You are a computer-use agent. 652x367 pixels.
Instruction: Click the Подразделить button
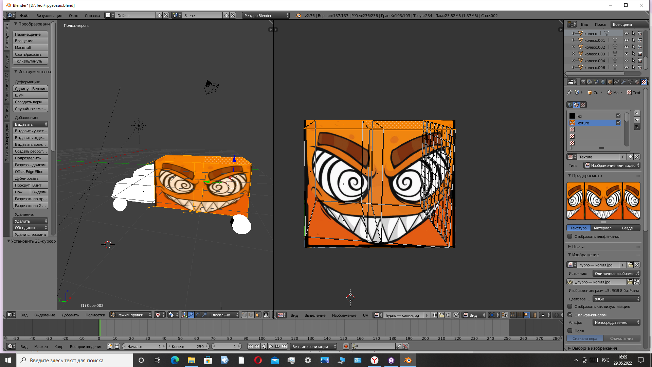click(x=30, y=158)
